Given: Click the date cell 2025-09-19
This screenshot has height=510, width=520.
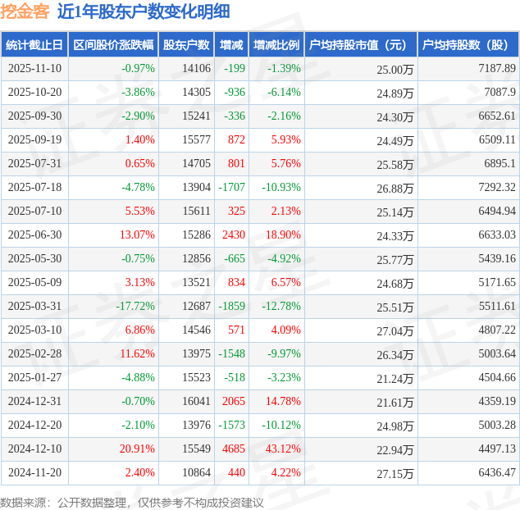Looking at the screenshot, I should 34,139.
